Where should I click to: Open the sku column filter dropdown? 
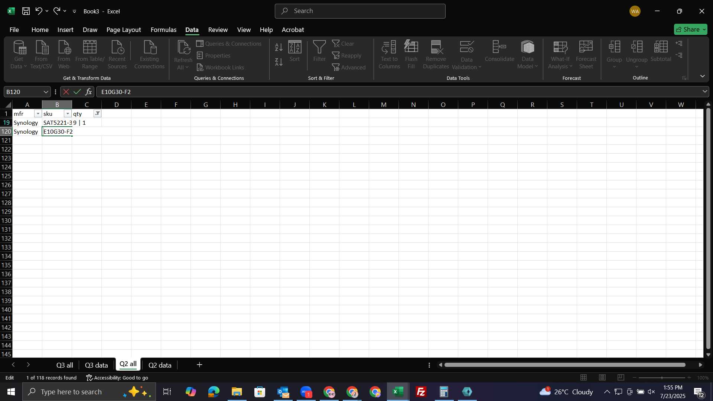tap(68, 114)
